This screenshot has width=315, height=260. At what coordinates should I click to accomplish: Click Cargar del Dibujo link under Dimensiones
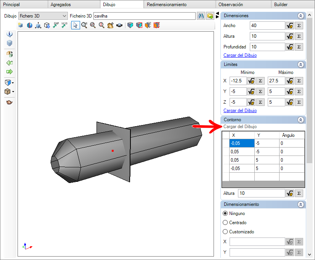pos(240,55)
